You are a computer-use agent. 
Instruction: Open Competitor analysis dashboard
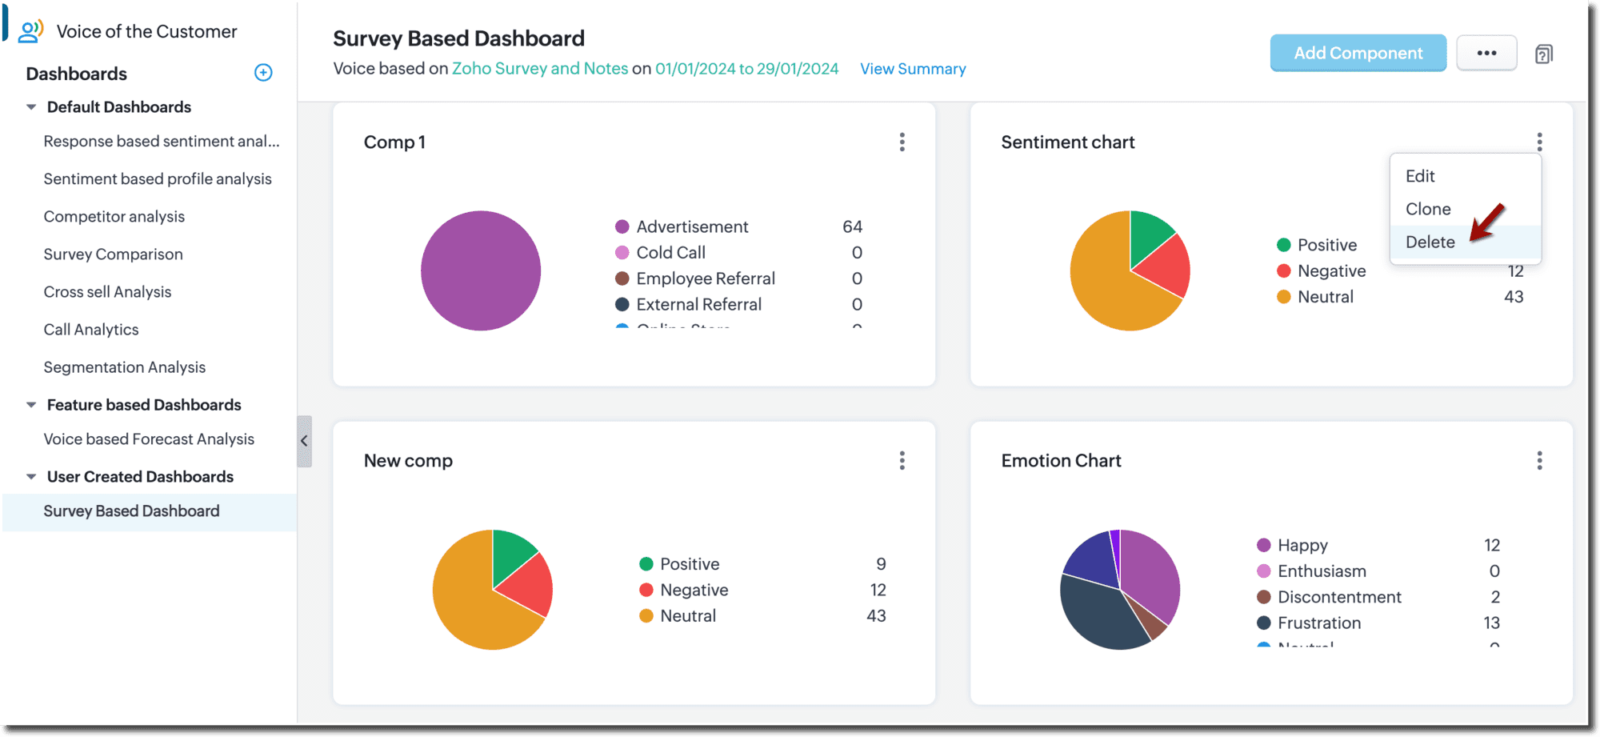[114, 217]
